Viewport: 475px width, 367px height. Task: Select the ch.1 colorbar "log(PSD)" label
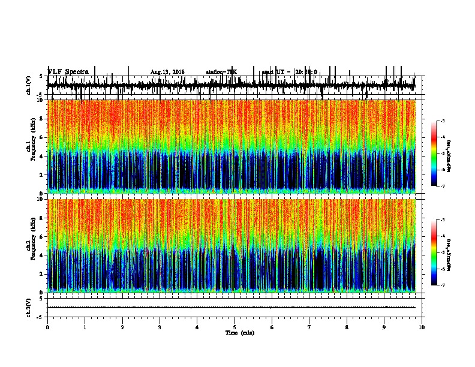[449, 156]
